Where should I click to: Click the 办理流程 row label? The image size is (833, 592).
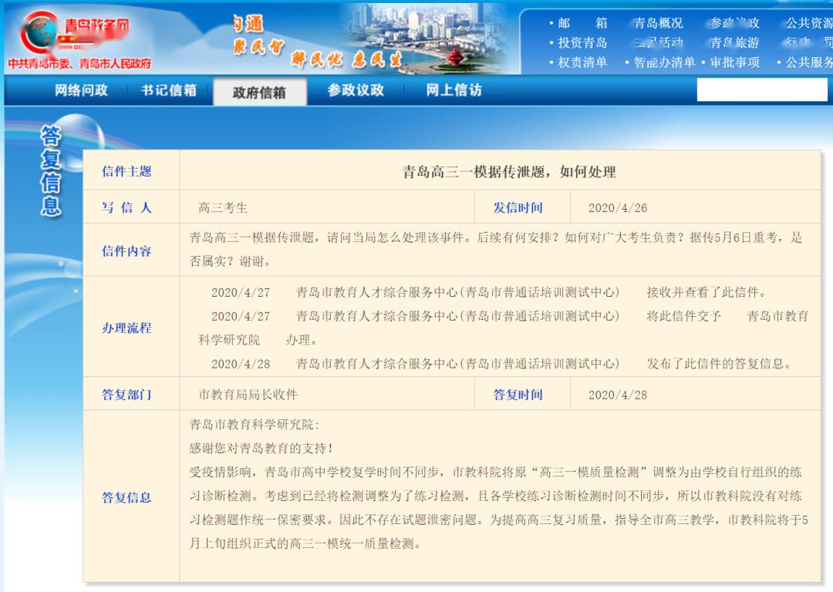coord(126,328)
